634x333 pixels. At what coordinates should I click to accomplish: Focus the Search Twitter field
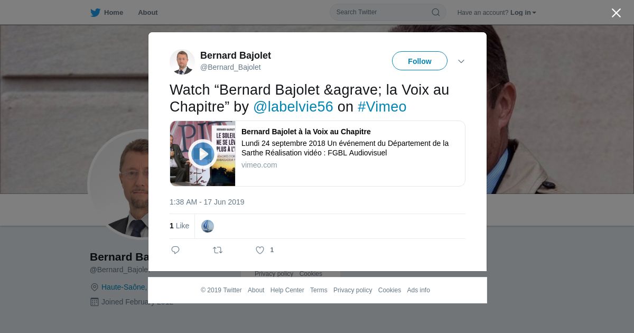pyautogui.click(x=388, y=12)
